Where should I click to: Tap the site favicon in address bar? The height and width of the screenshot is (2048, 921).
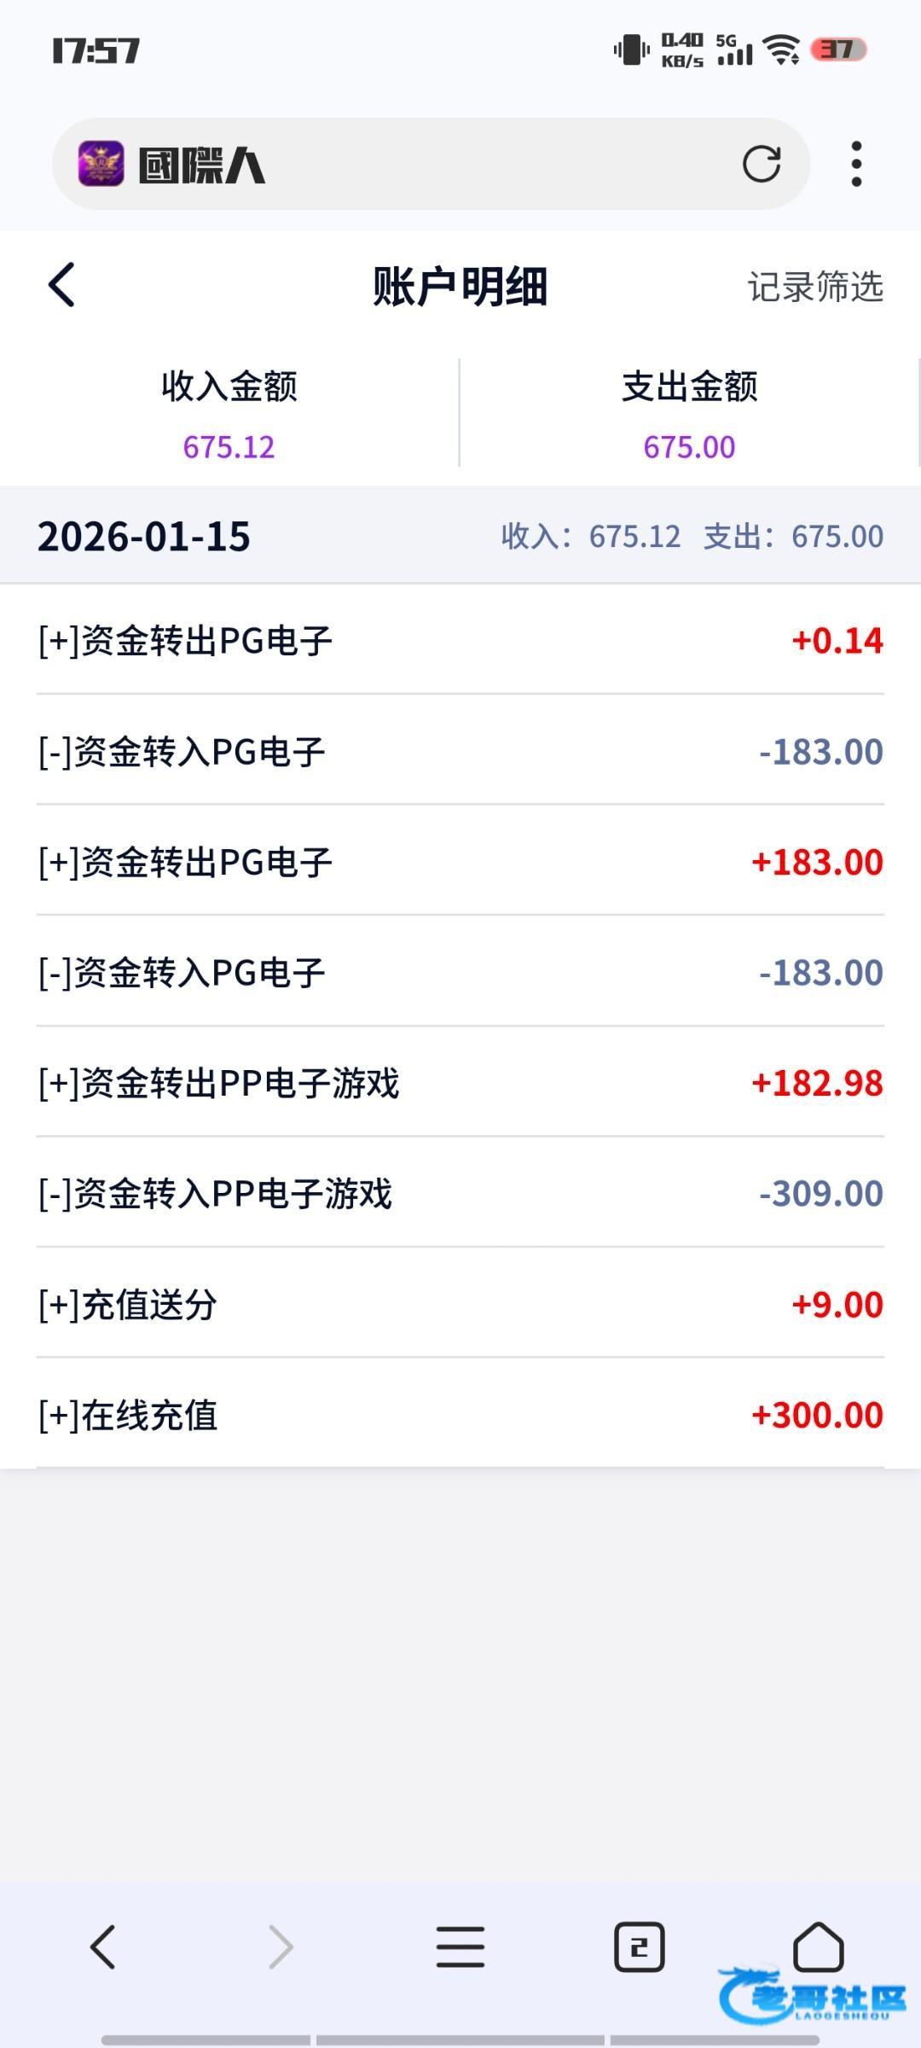click(x=101, y=164)
